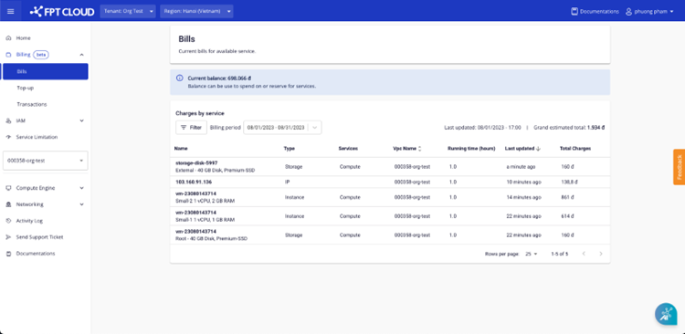Click the Type column header
The height and width of the screenshot is (334, 685).
290,149
